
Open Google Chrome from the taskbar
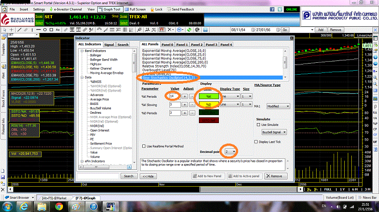click(59, 207)
